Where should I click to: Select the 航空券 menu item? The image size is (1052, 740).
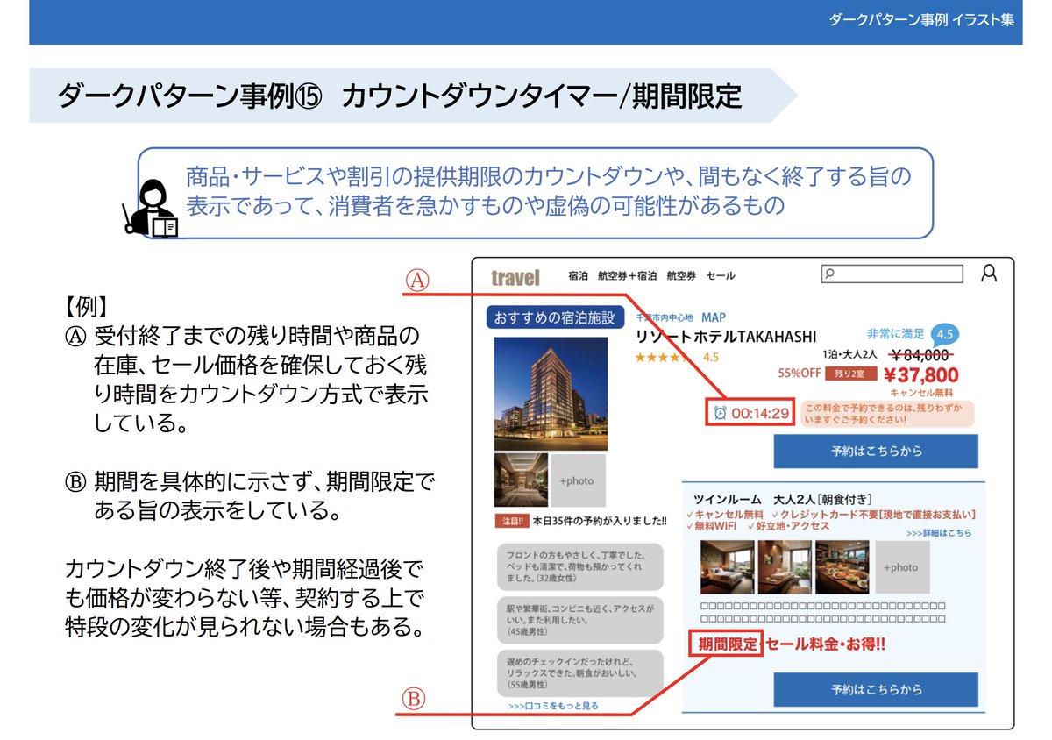[x=681, y=275]
